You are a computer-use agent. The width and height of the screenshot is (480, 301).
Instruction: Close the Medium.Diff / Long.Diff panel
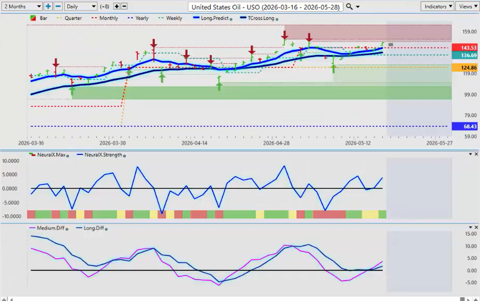[476, 227]
